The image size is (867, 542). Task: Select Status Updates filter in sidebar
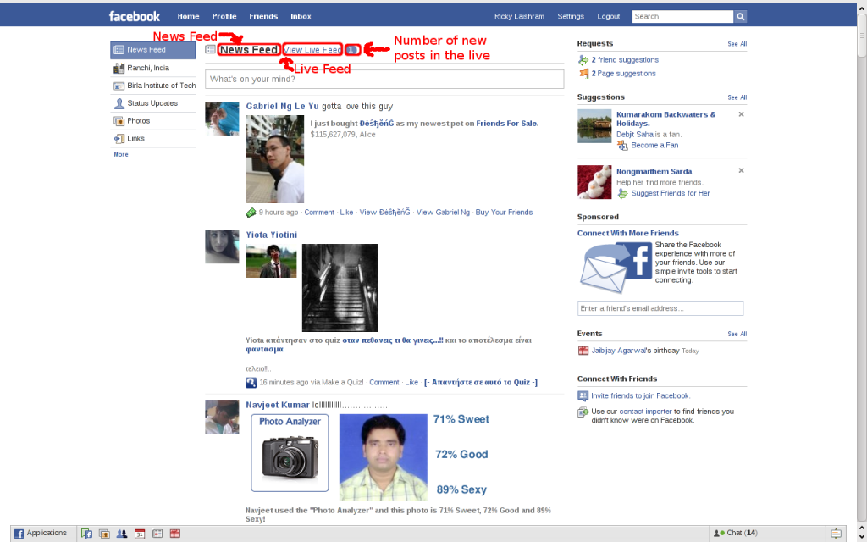point(152,103)
